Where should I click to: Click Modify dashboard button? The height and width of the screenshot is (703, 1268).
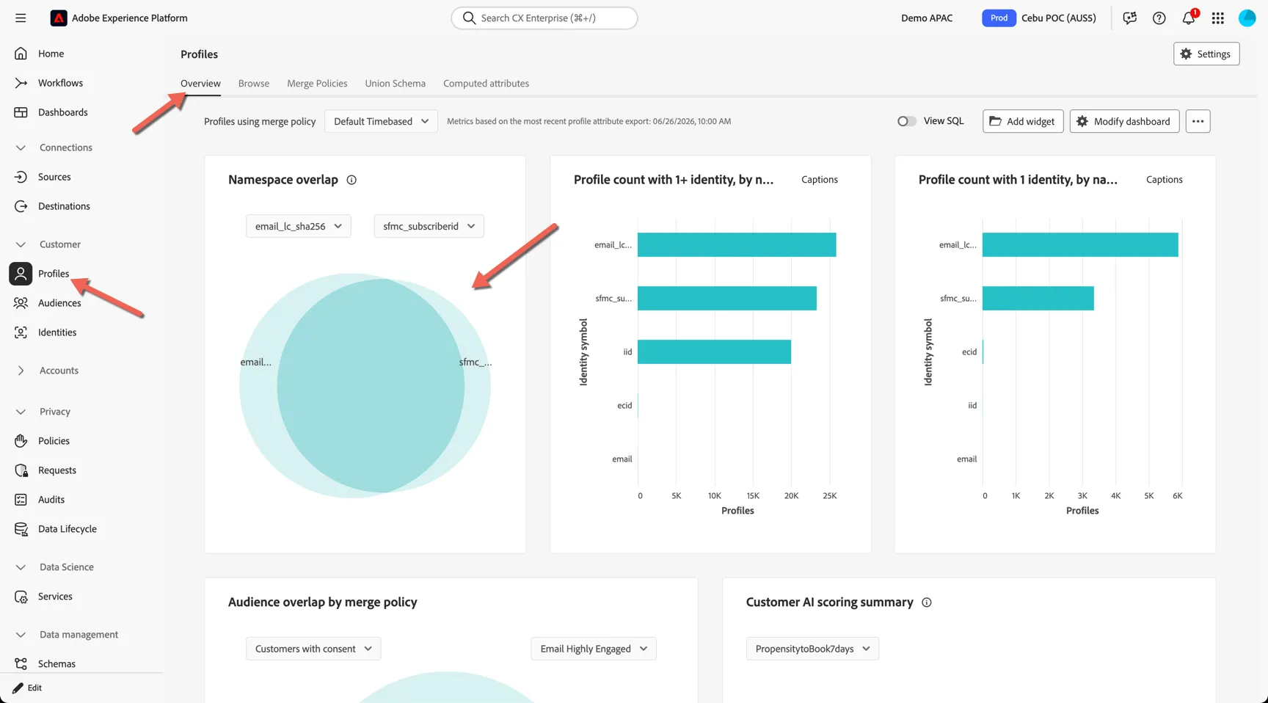pyautogui.click(x=1124, y=121)
